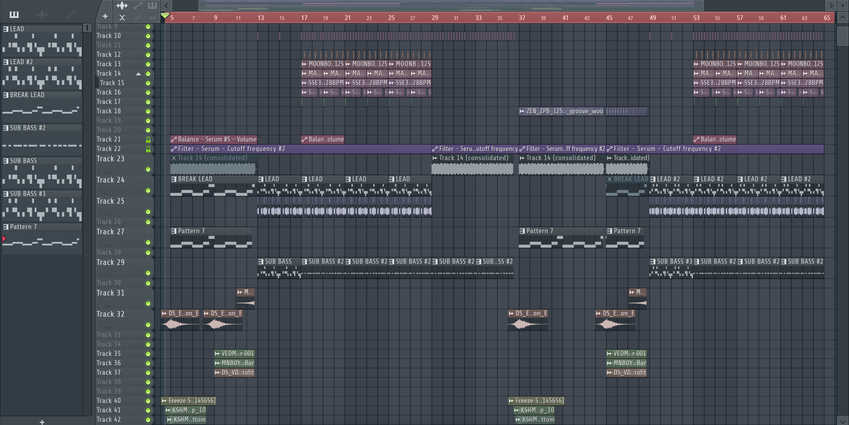Image resolution: width=849 pixels, height=425 pixels.
Task: Click the vertical scrollbar handle on the right
Action: tap(843, 36)
